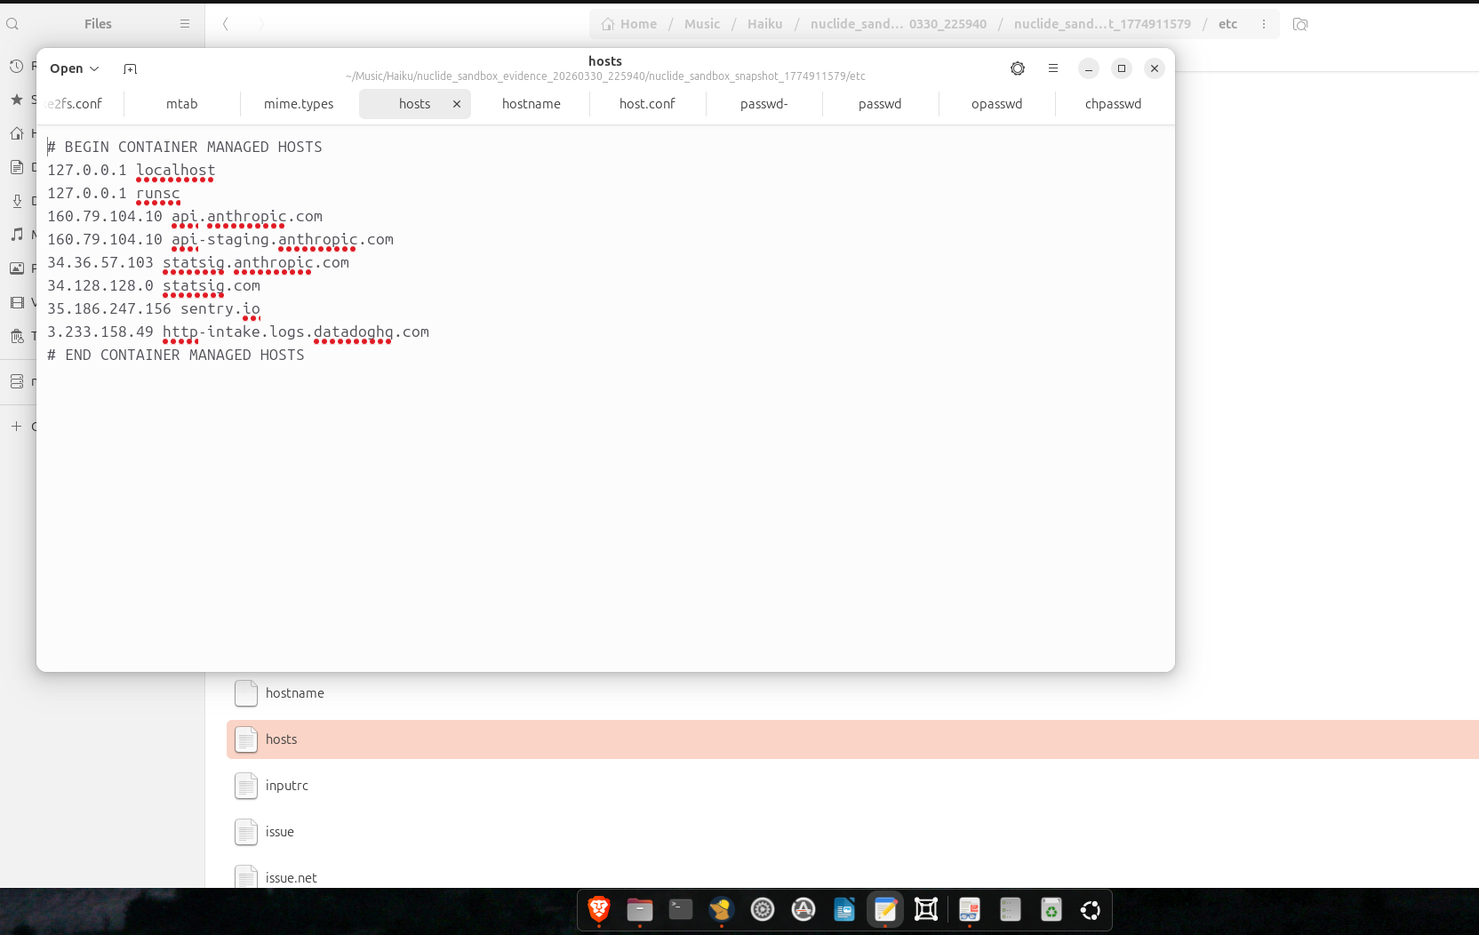The height and width of the screenshot is (935, 1479).
Task: Open the Trash icon in dock
Action: (x=1051, y=909)
